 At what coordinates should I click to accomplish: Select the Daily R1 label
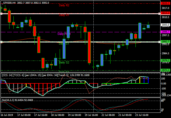coord(64,15)
